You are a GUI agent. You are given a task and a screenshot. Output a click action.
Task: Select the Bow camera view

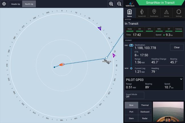(x=131, y=105)
